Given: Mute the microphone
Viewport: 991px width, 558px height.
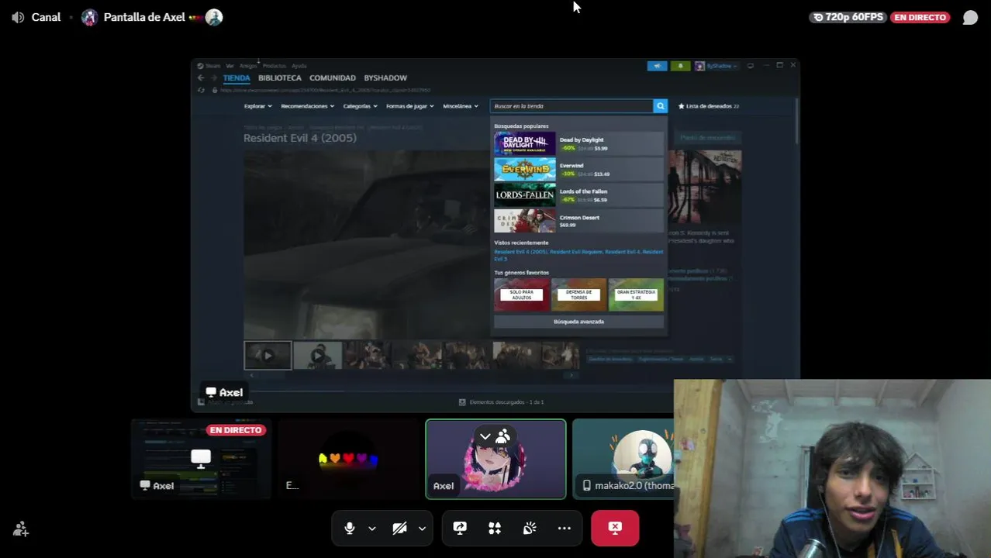Looking at the screenshot, I should click(x=350, y=528).
